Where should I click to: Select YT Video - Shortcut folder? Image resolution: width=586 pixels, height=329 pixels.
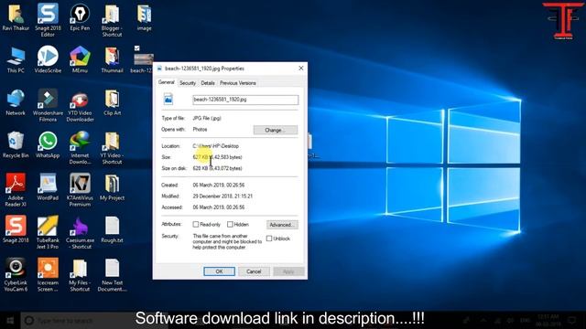click(x=112, y=148)
